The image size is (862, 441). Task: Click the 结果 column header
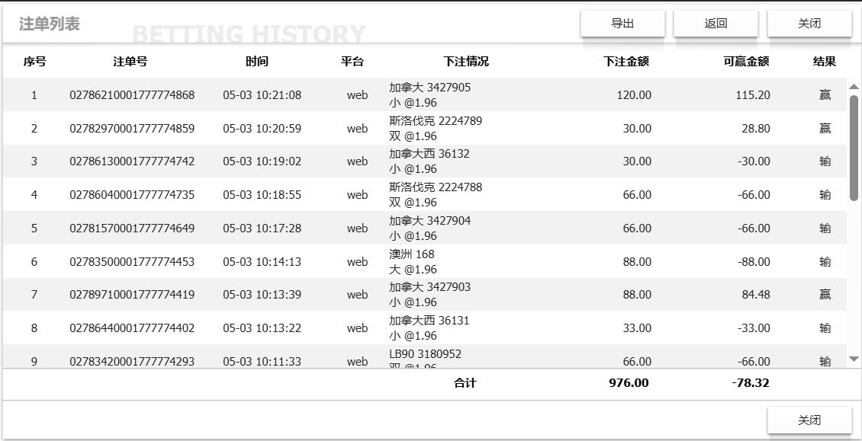[x=825, y=62]
